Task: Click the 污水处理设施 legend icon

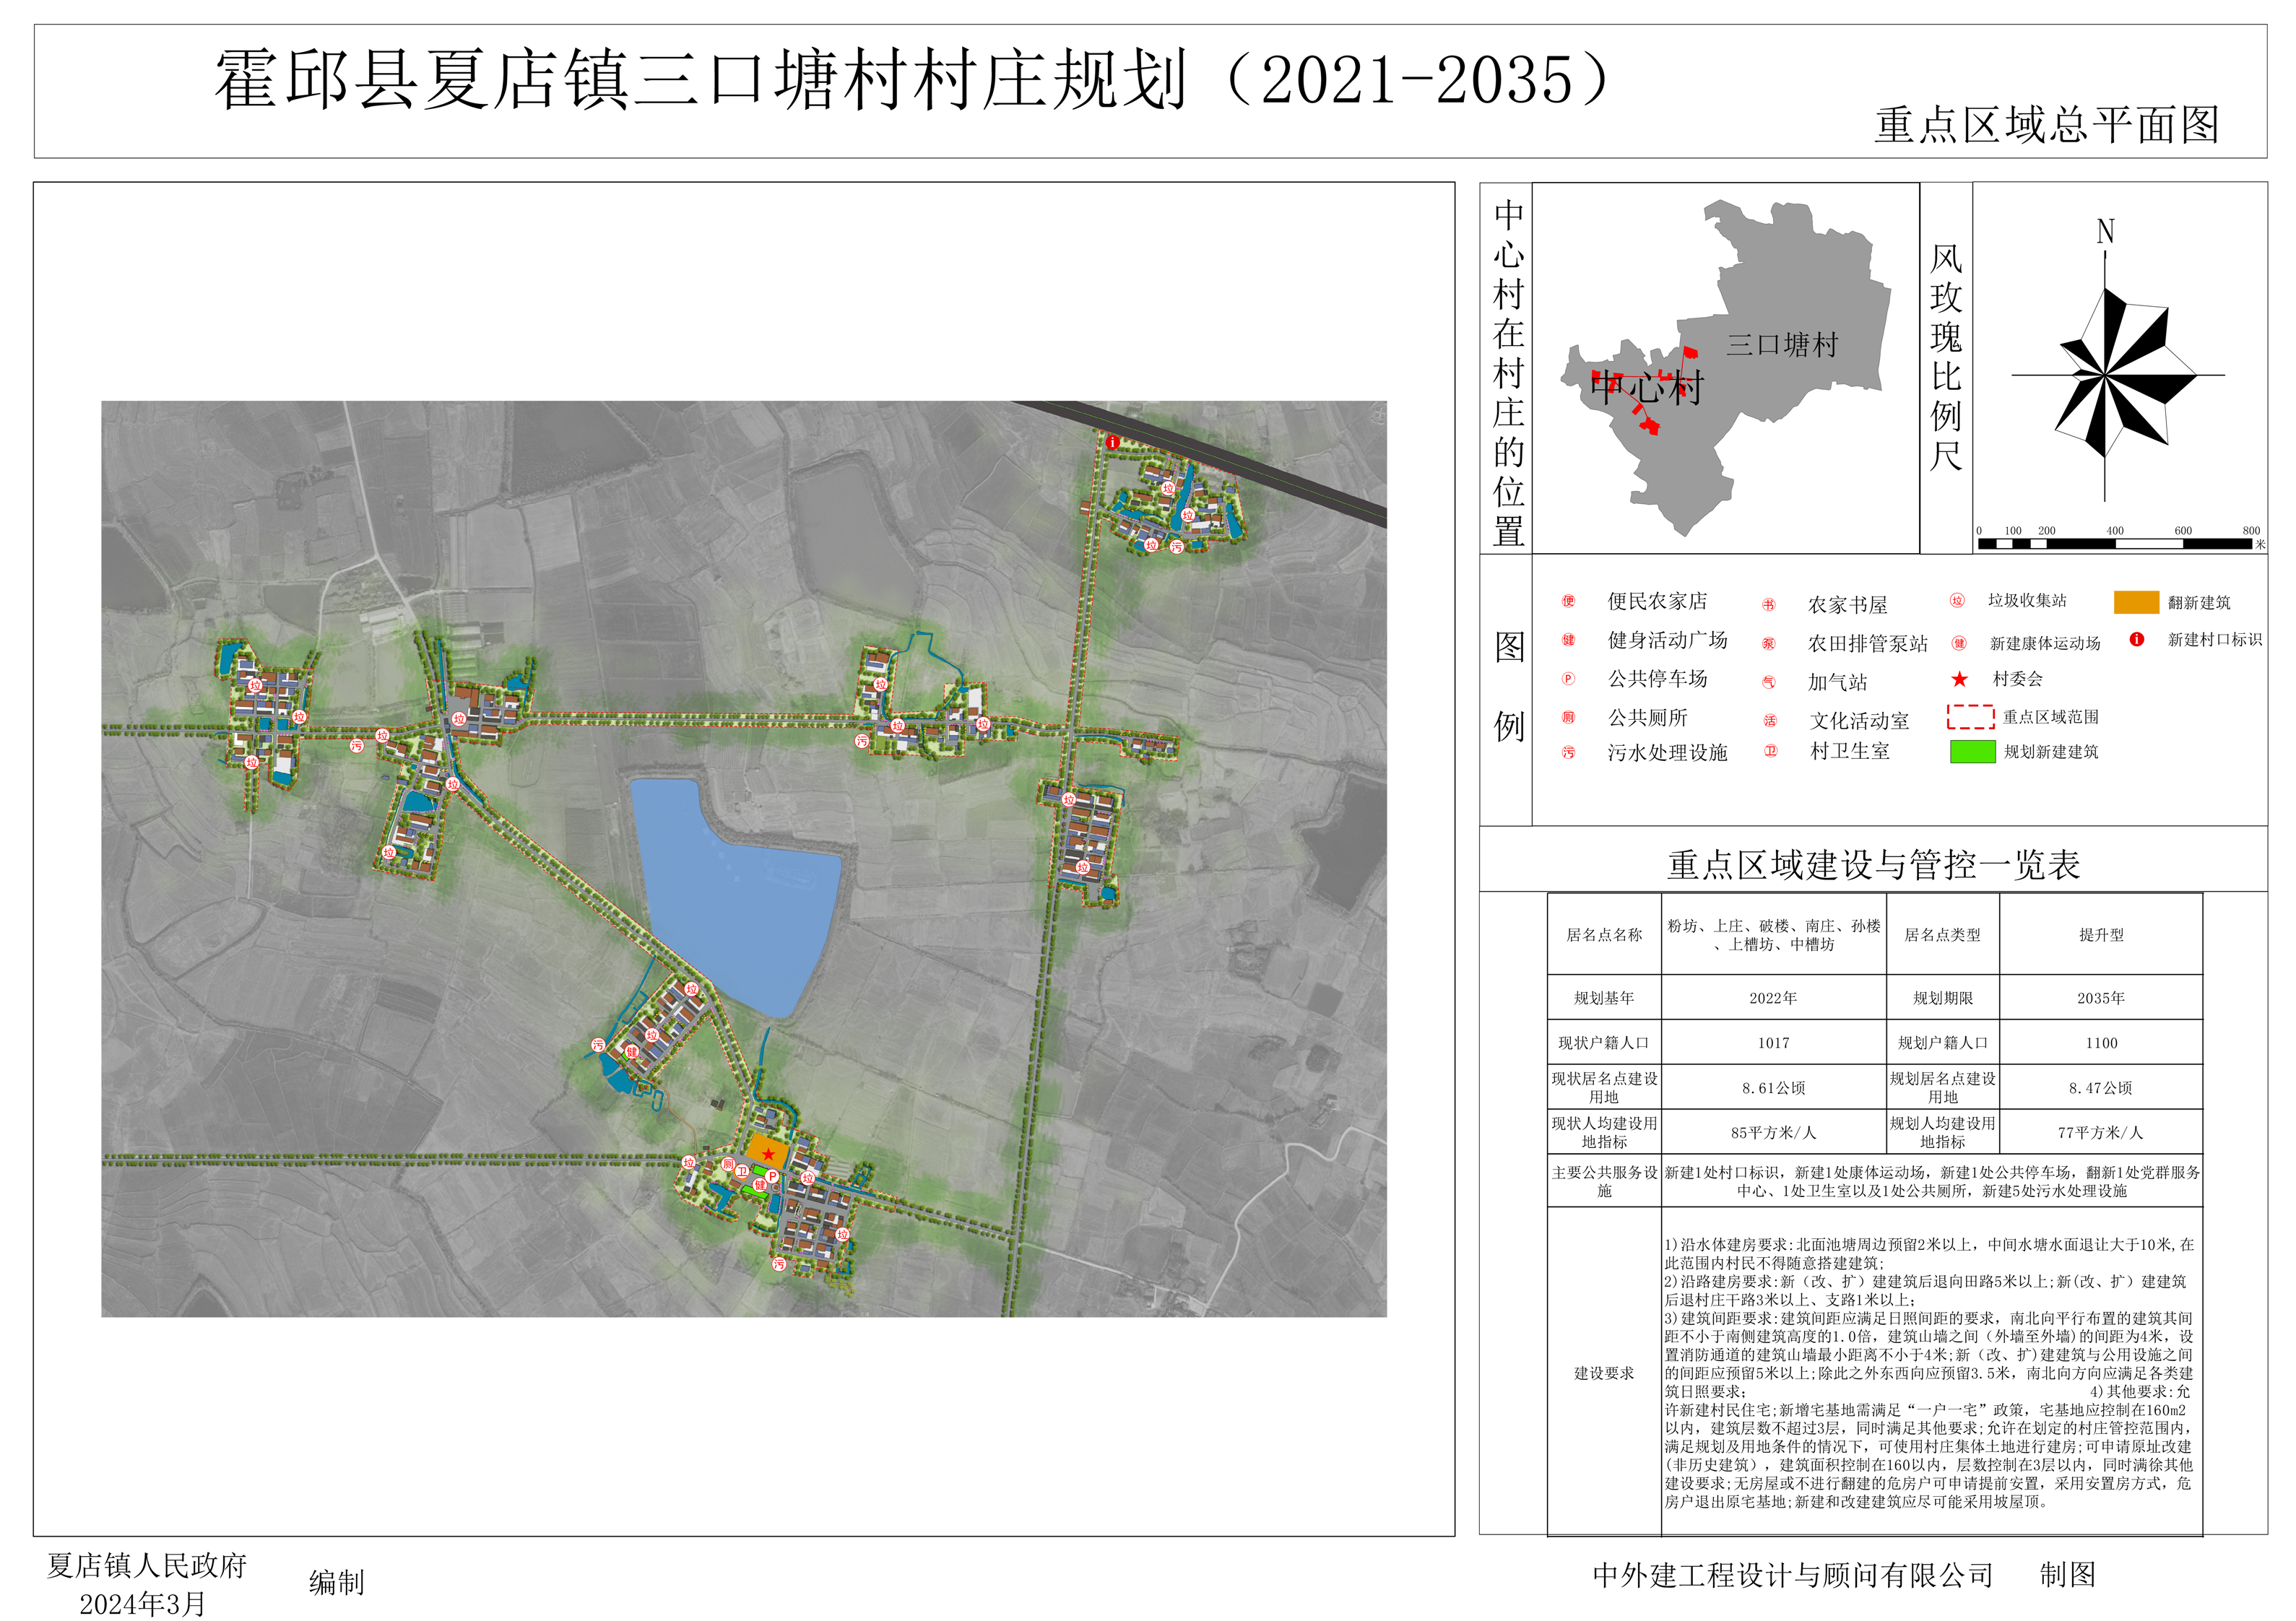Action: click(x=1568, y=753)
